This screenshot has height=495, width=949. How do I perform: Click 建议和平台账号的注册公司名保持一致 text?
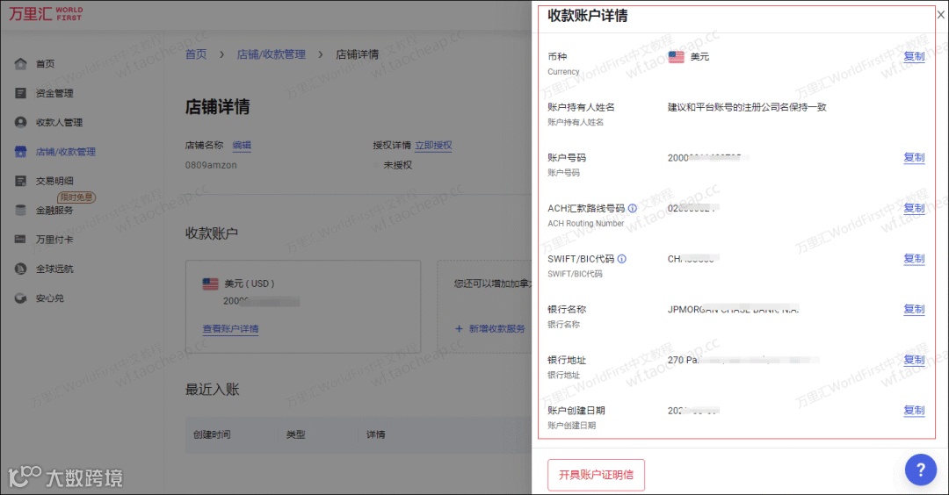pos(747,107)
